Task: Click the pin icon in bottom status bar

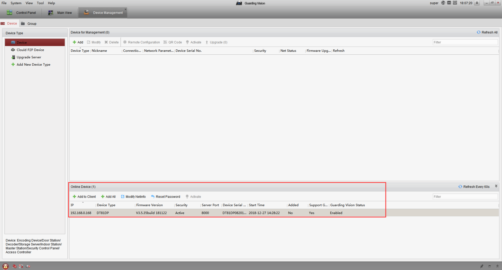Action: coord(482,266)
